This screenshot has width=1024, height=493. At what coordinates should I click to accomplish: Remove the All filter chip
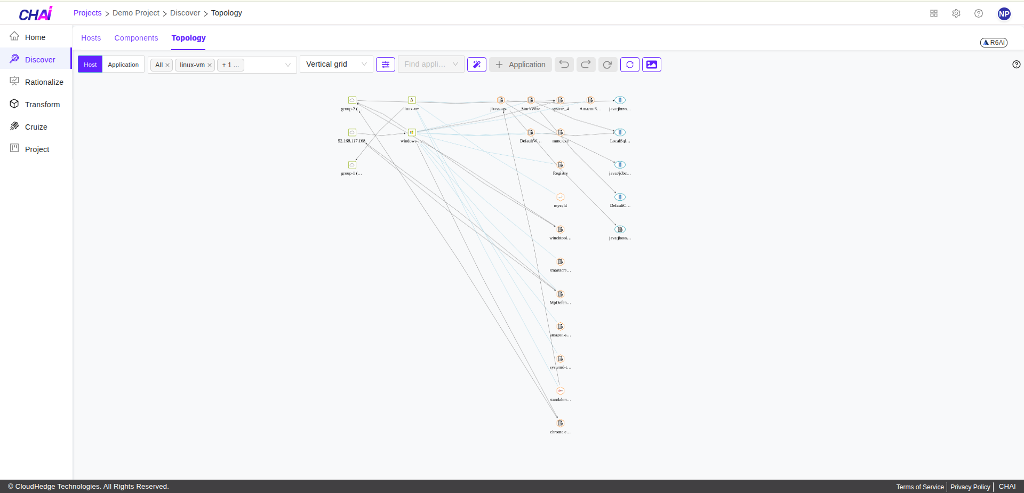[x=168, y=65]
